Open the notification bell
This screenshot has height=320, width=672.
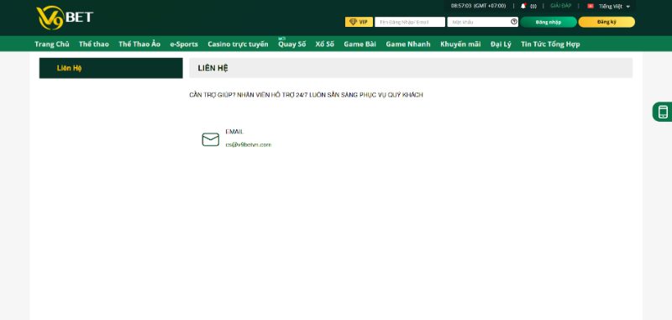click(523, 6)
